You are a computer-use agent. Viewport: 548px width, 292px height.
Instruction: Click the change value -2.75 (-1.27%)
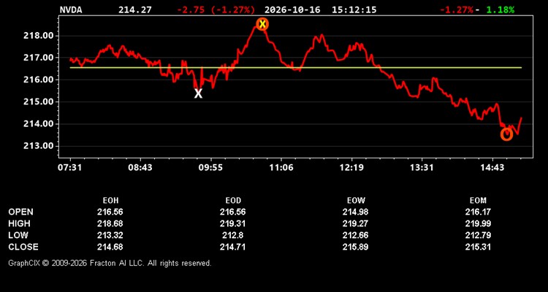216,9
